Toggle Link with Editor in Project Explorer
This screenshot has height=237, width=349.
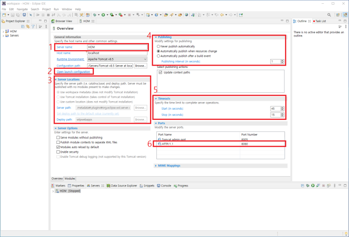pyautogui.click(x=28, y=27)
